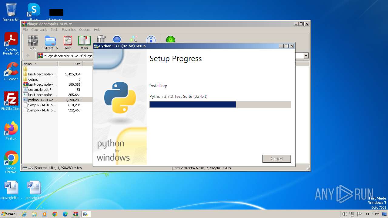Select the luajit-decompiler archive sized 180,388
This screenshot has height=218, width=388.
click(57, 84)
